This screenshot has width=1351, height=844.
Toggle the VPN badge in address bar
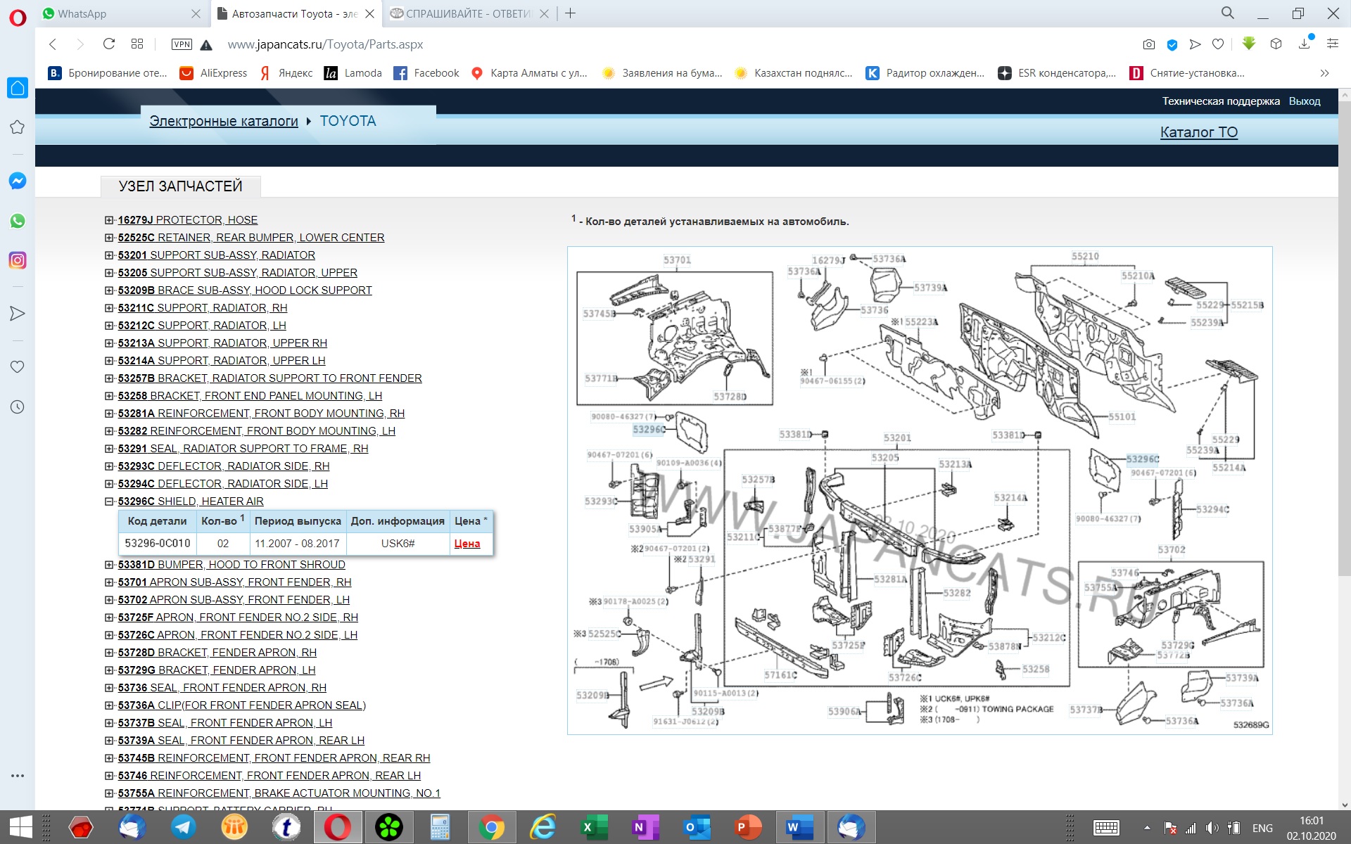[182, 44]
